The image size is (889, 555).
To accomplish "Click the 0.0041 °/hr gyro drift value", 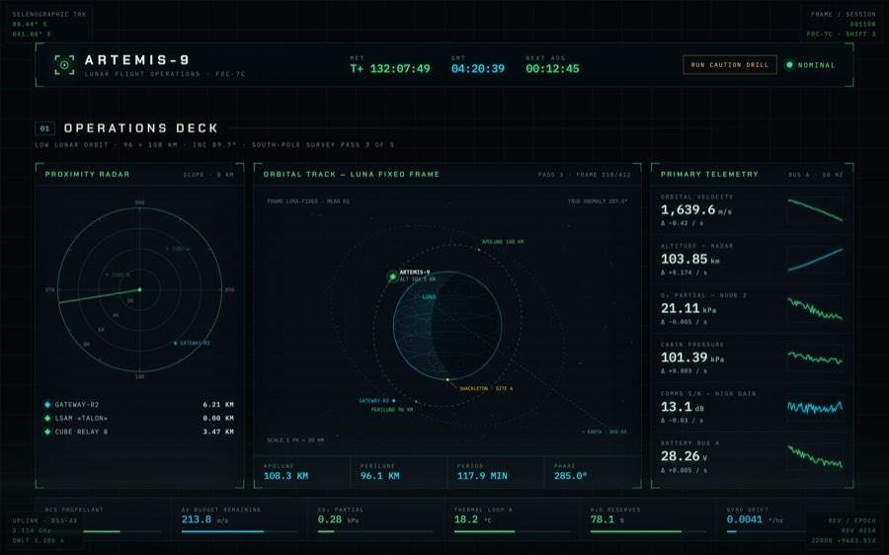I will point(755,519).
